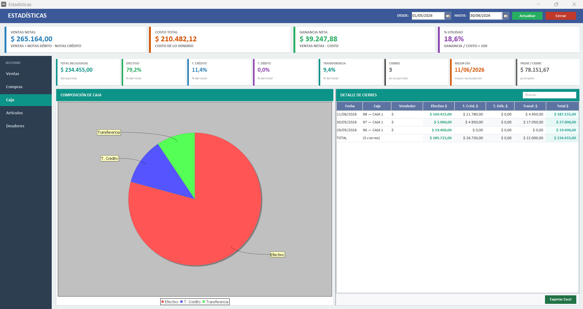Go to the Deudores section
The width and height of the screenshot is (583, 309).
tap(26, 126)
